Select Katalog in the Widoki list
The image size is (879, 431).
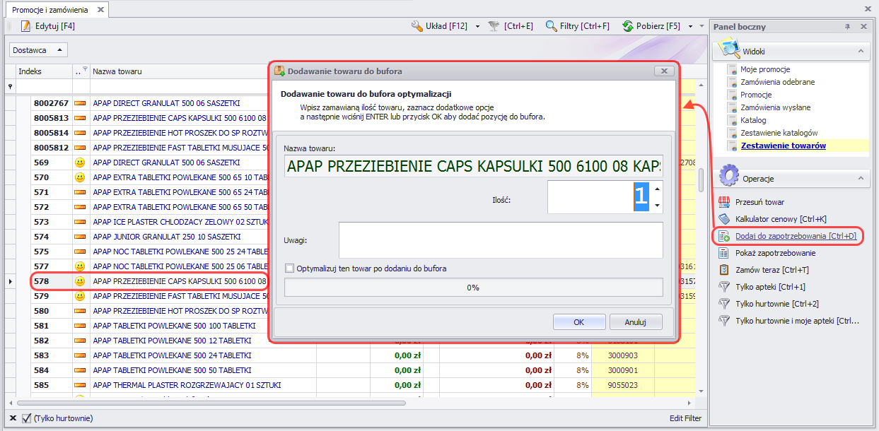[753, 120]
